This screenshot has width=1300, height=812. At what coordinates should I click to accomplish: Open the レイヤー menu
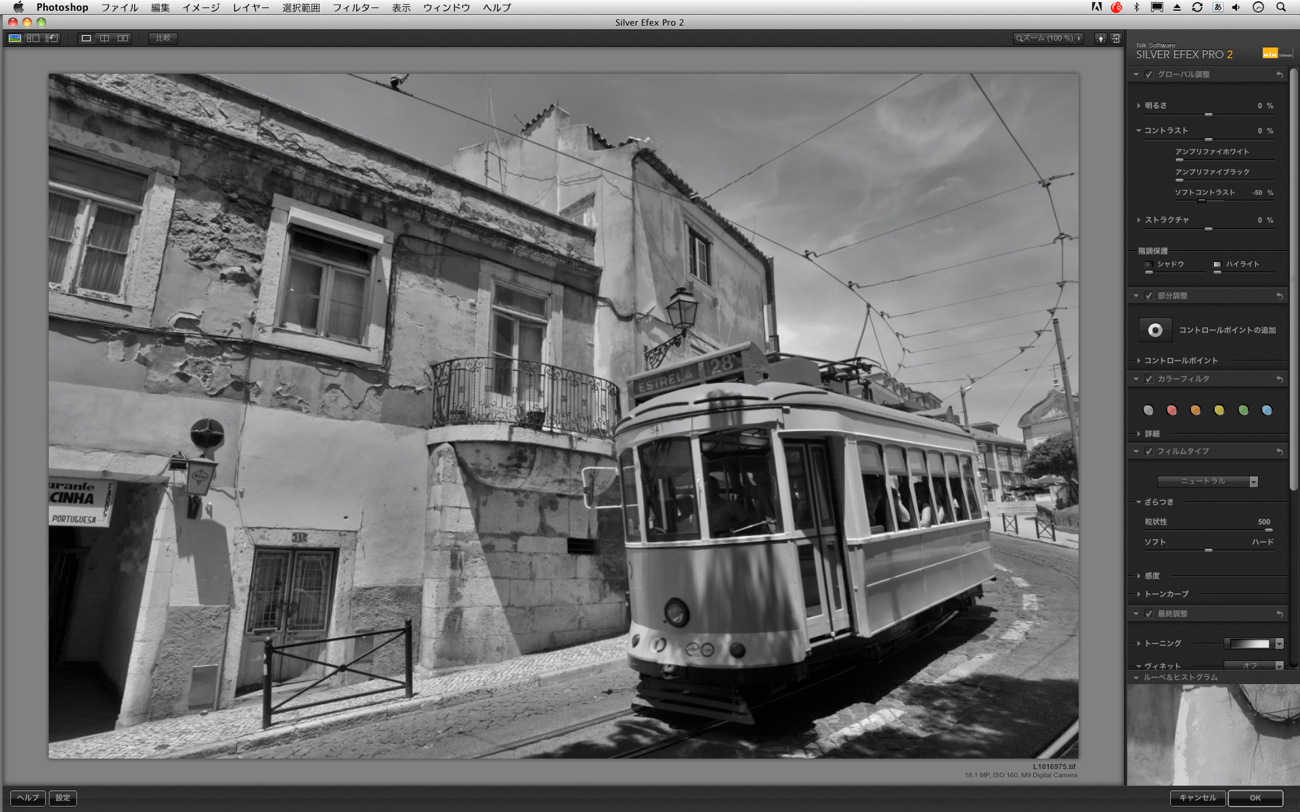(251, 7)
